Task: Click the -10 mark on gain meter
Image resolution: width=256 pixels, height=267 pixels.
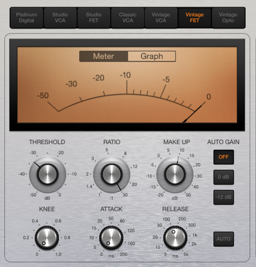Action: pos(125,75)
